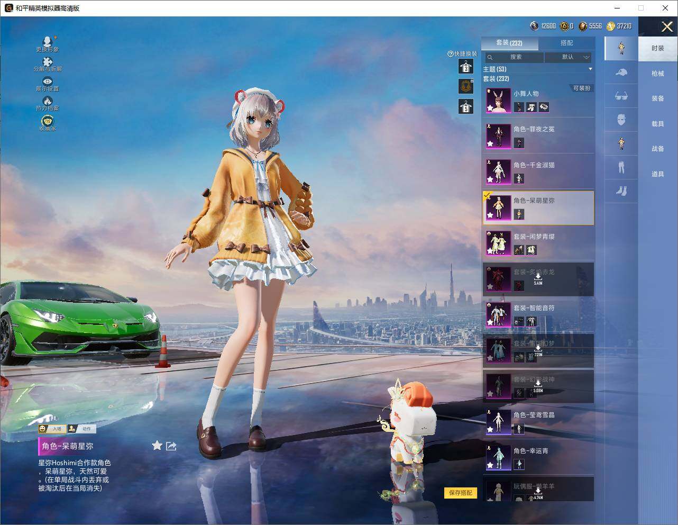The width and height of the screenshot is (678, 525).
Task: Click 套装 (232) section header
Action: [496, 79]
